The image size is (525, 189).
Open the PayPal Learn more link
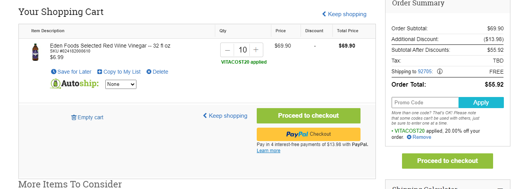[269, 151]
